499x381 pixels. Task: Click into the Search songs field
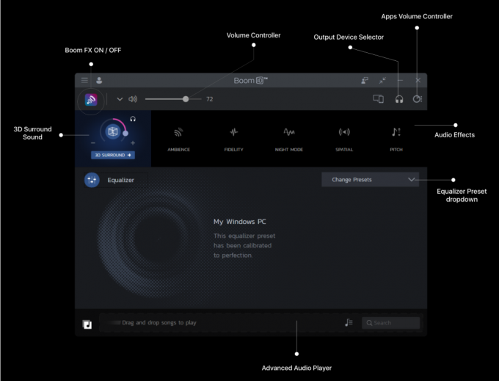(391, 323)
